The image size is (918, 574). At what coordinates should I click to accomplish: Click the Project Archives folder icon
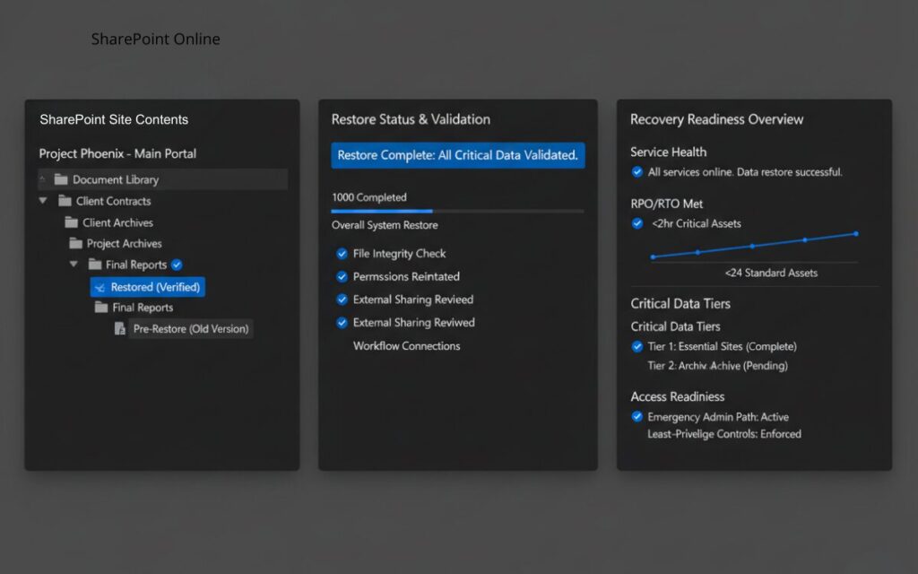(x=76, y=243)
